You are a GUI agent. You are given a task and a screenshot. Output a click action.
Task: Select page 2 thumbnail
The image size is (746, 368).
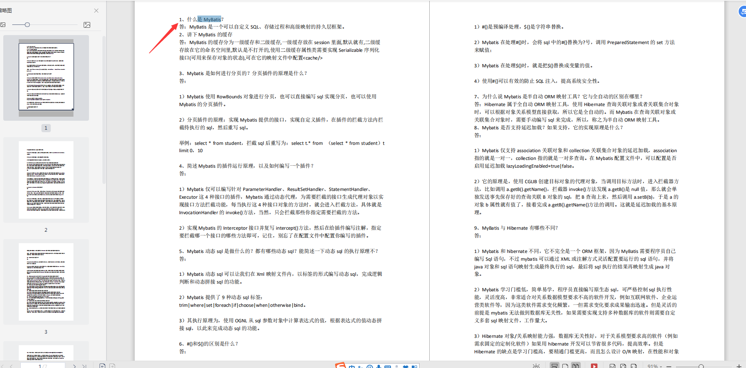pos(46,180)
